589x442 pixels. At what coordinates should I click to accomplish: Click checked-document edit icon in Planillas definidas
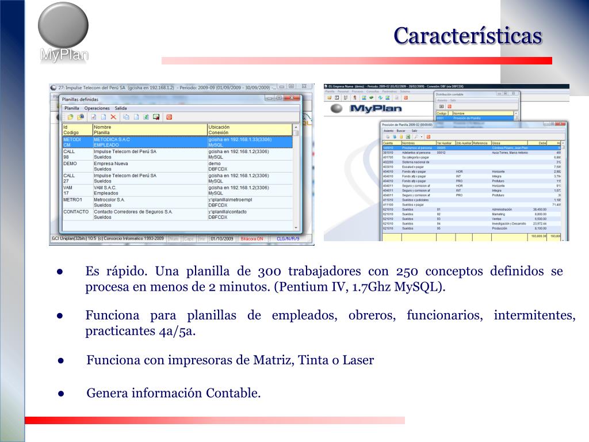[x=94, y=117]
